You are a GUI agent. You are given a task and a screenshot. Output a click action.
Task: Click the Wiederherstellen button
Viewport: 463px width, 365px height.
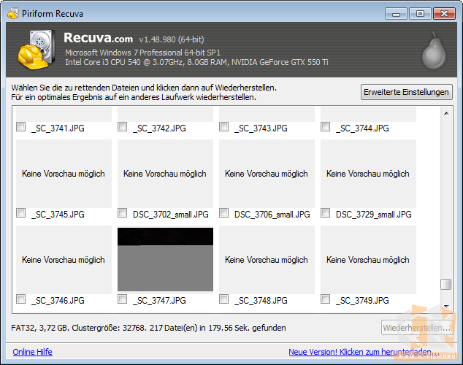point(417,328)
